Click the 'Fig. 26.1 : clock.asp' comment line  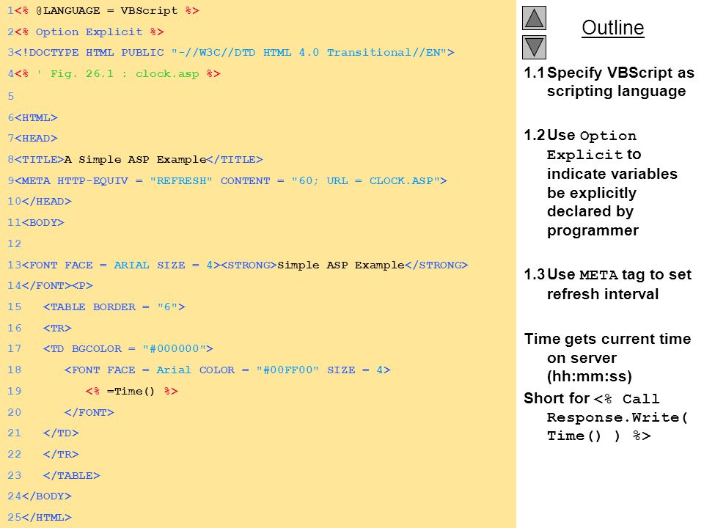[x=114, y=73]
